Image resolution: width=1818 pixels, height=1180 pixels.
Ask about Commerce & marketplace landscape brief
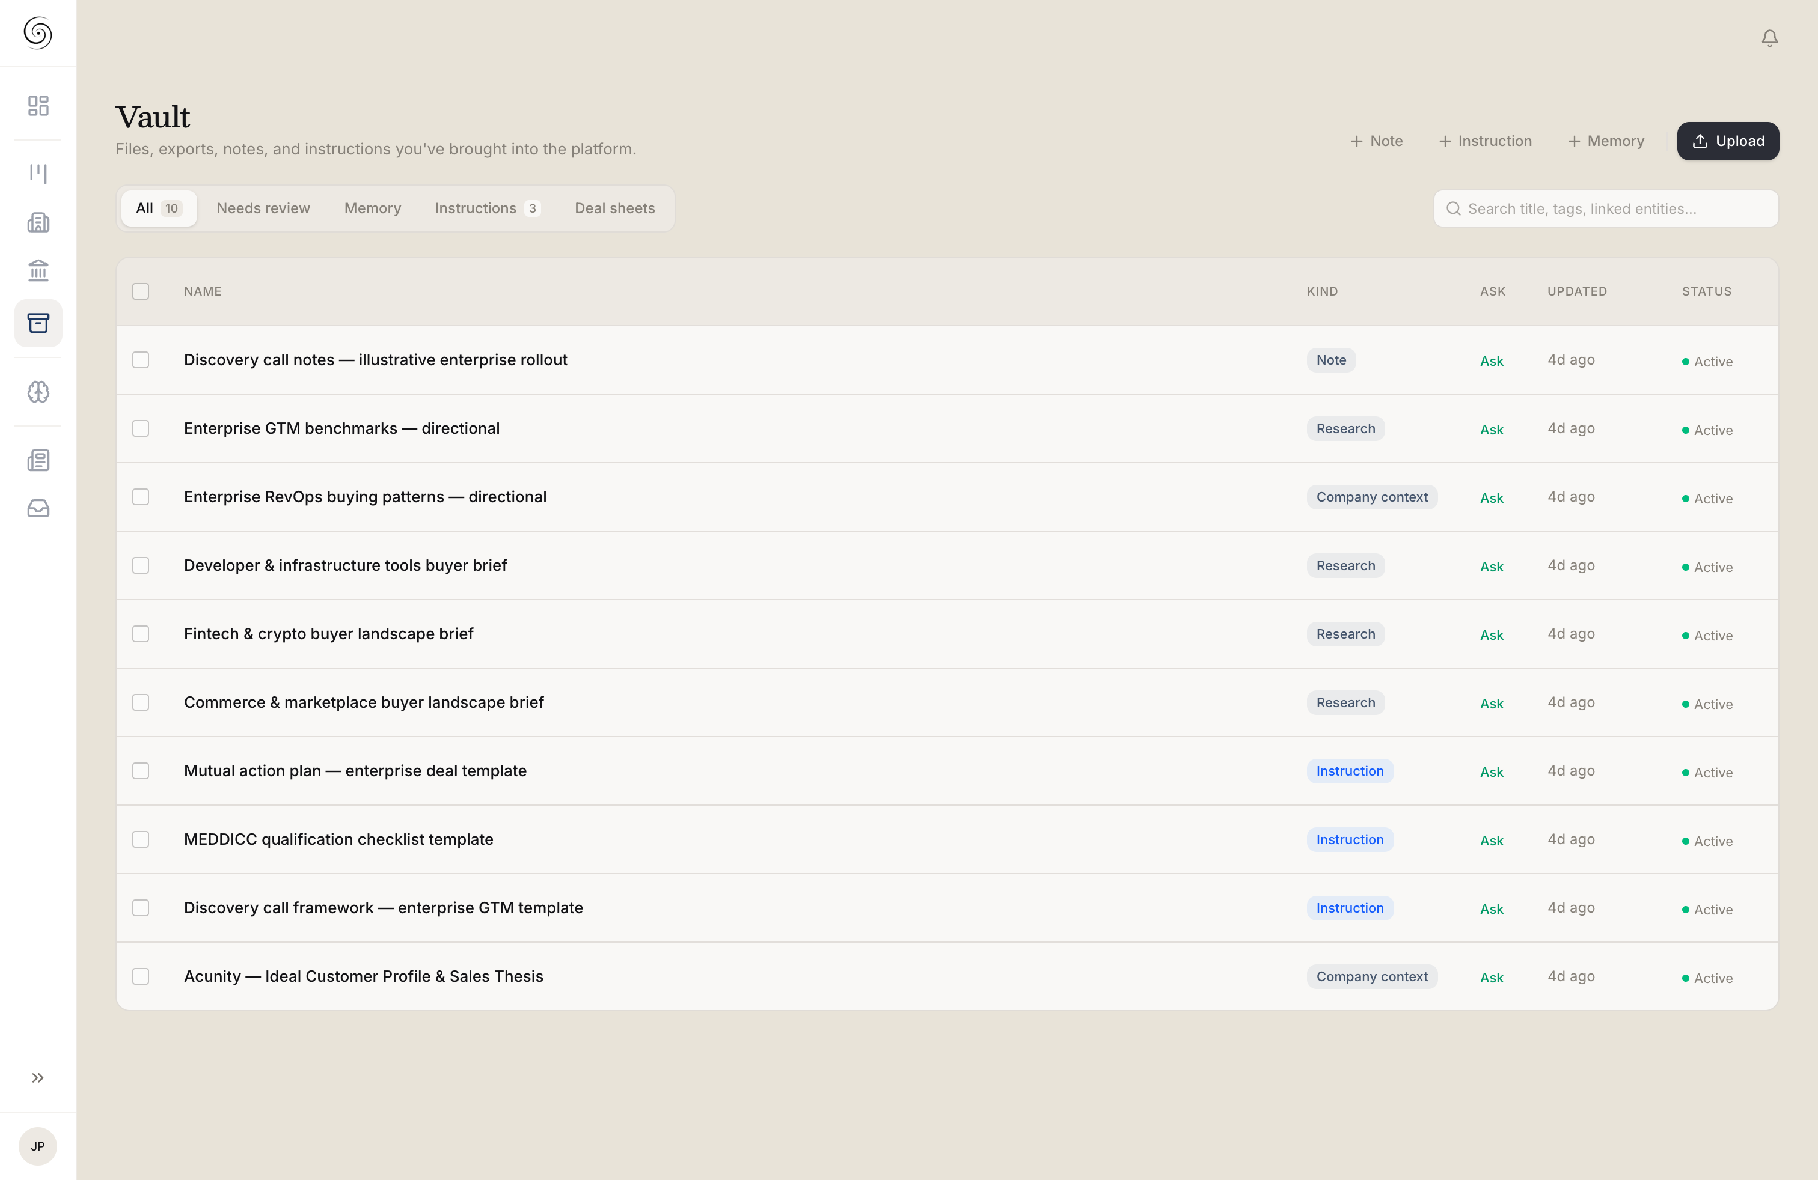tap(1491, 704)
